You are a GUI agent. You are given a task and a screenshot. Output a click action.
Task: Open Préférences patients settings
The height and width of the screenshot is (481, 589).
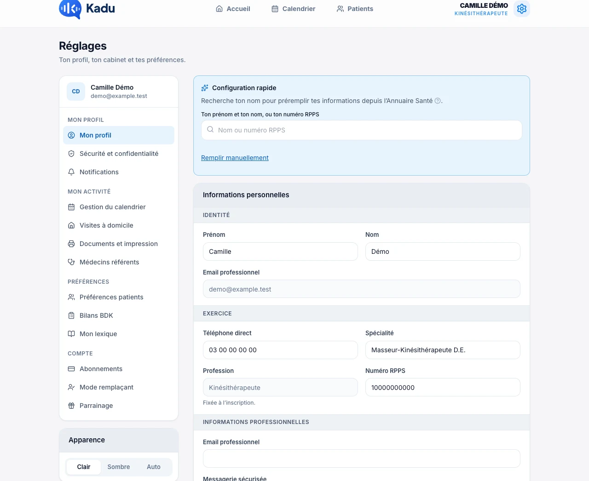click(x=119, y=297)
